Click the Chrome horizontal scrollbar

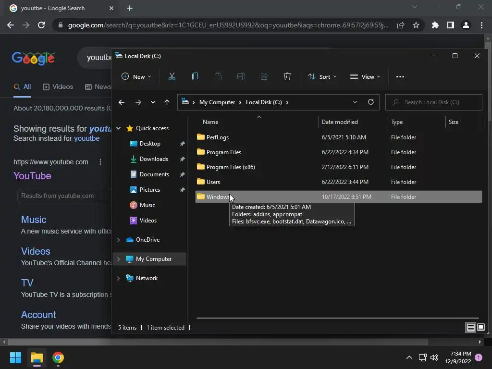(218, 342)
